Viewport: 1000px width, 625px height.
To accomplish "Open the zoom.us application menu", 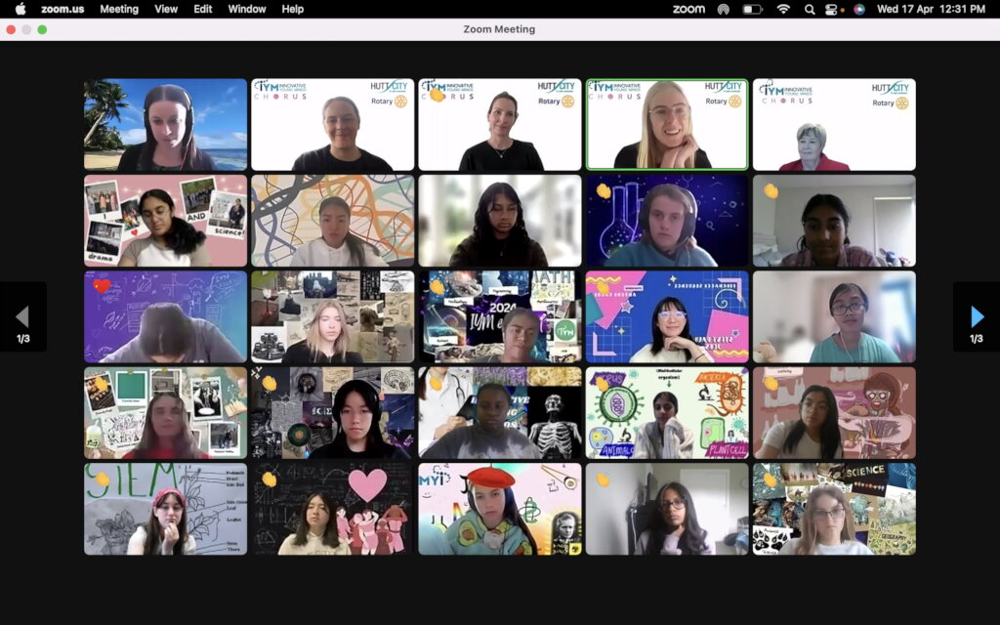I will (62, 9).
